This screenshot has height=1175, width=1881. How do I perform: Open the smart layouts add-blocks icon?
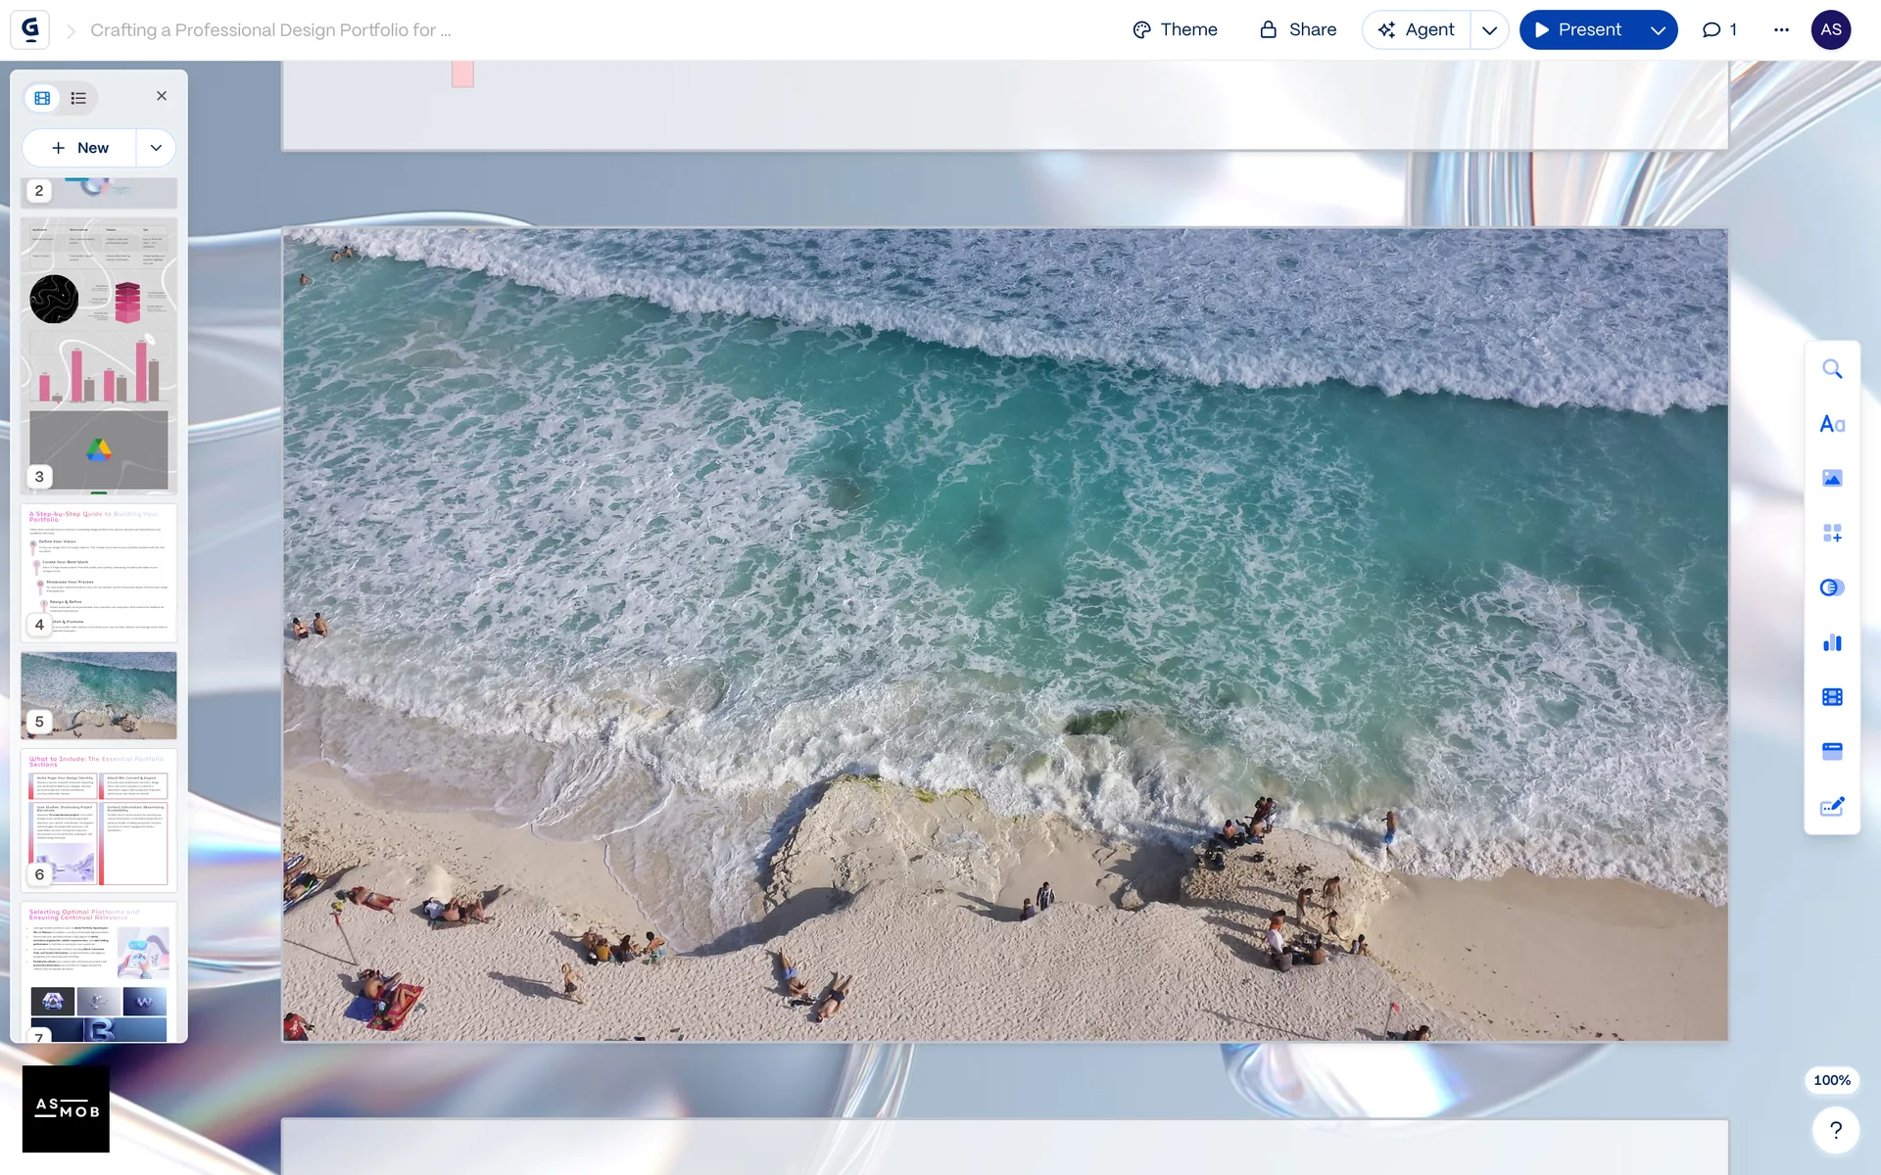[x=1831, y=533]
